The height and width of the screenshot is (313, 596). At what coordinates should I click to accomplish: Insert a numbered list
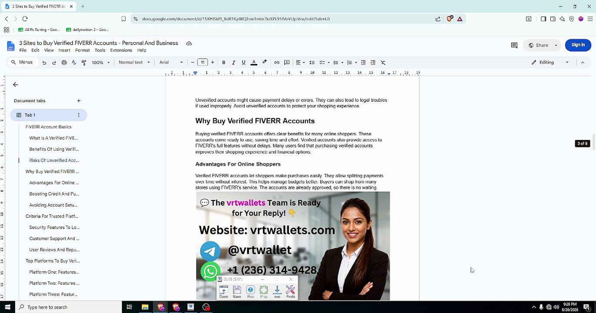tap(349, 63)
